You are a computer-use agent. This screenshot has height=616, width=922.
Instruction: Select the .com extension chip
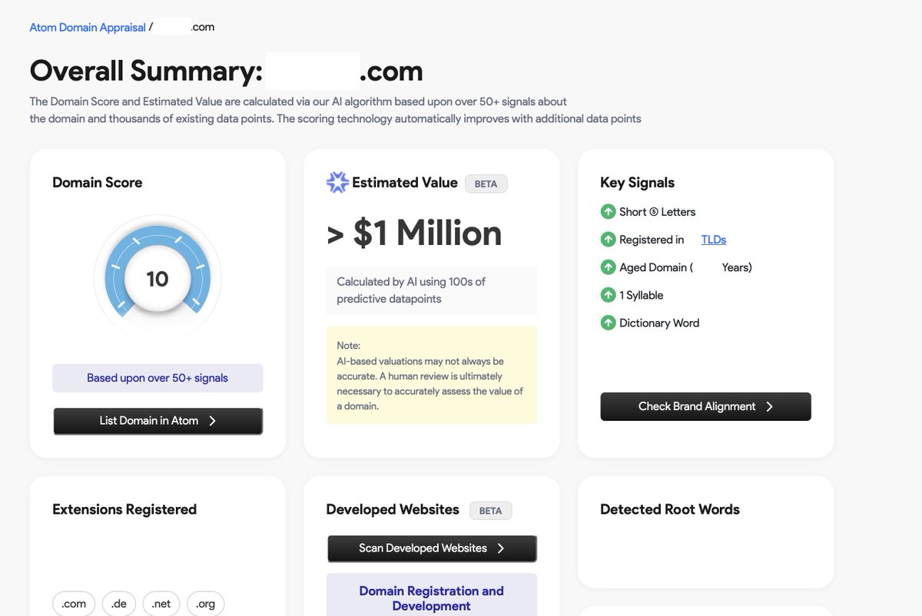point(74,604)
